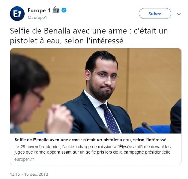This screenshot has width=188, height=179.
Task: Click the radio emoji beside Europe 1
Action: [x=56, y=10]
